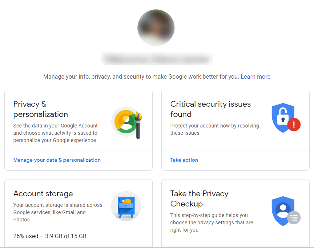Open the Learn more link
This screenshot has width=314, height=248.
pos(255,76)
